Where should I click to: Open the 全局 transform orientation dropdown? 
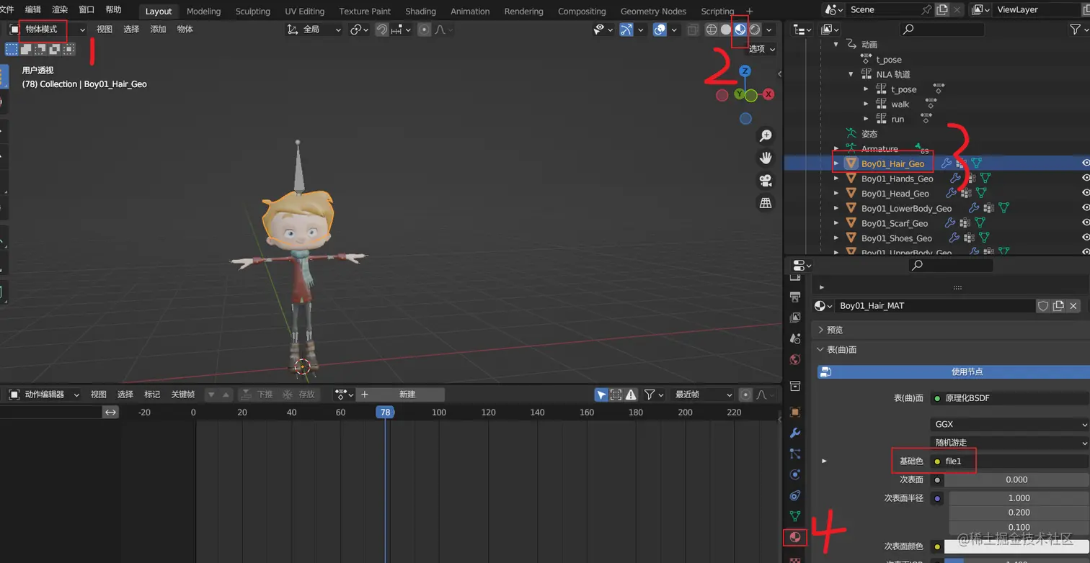(314, 30)
